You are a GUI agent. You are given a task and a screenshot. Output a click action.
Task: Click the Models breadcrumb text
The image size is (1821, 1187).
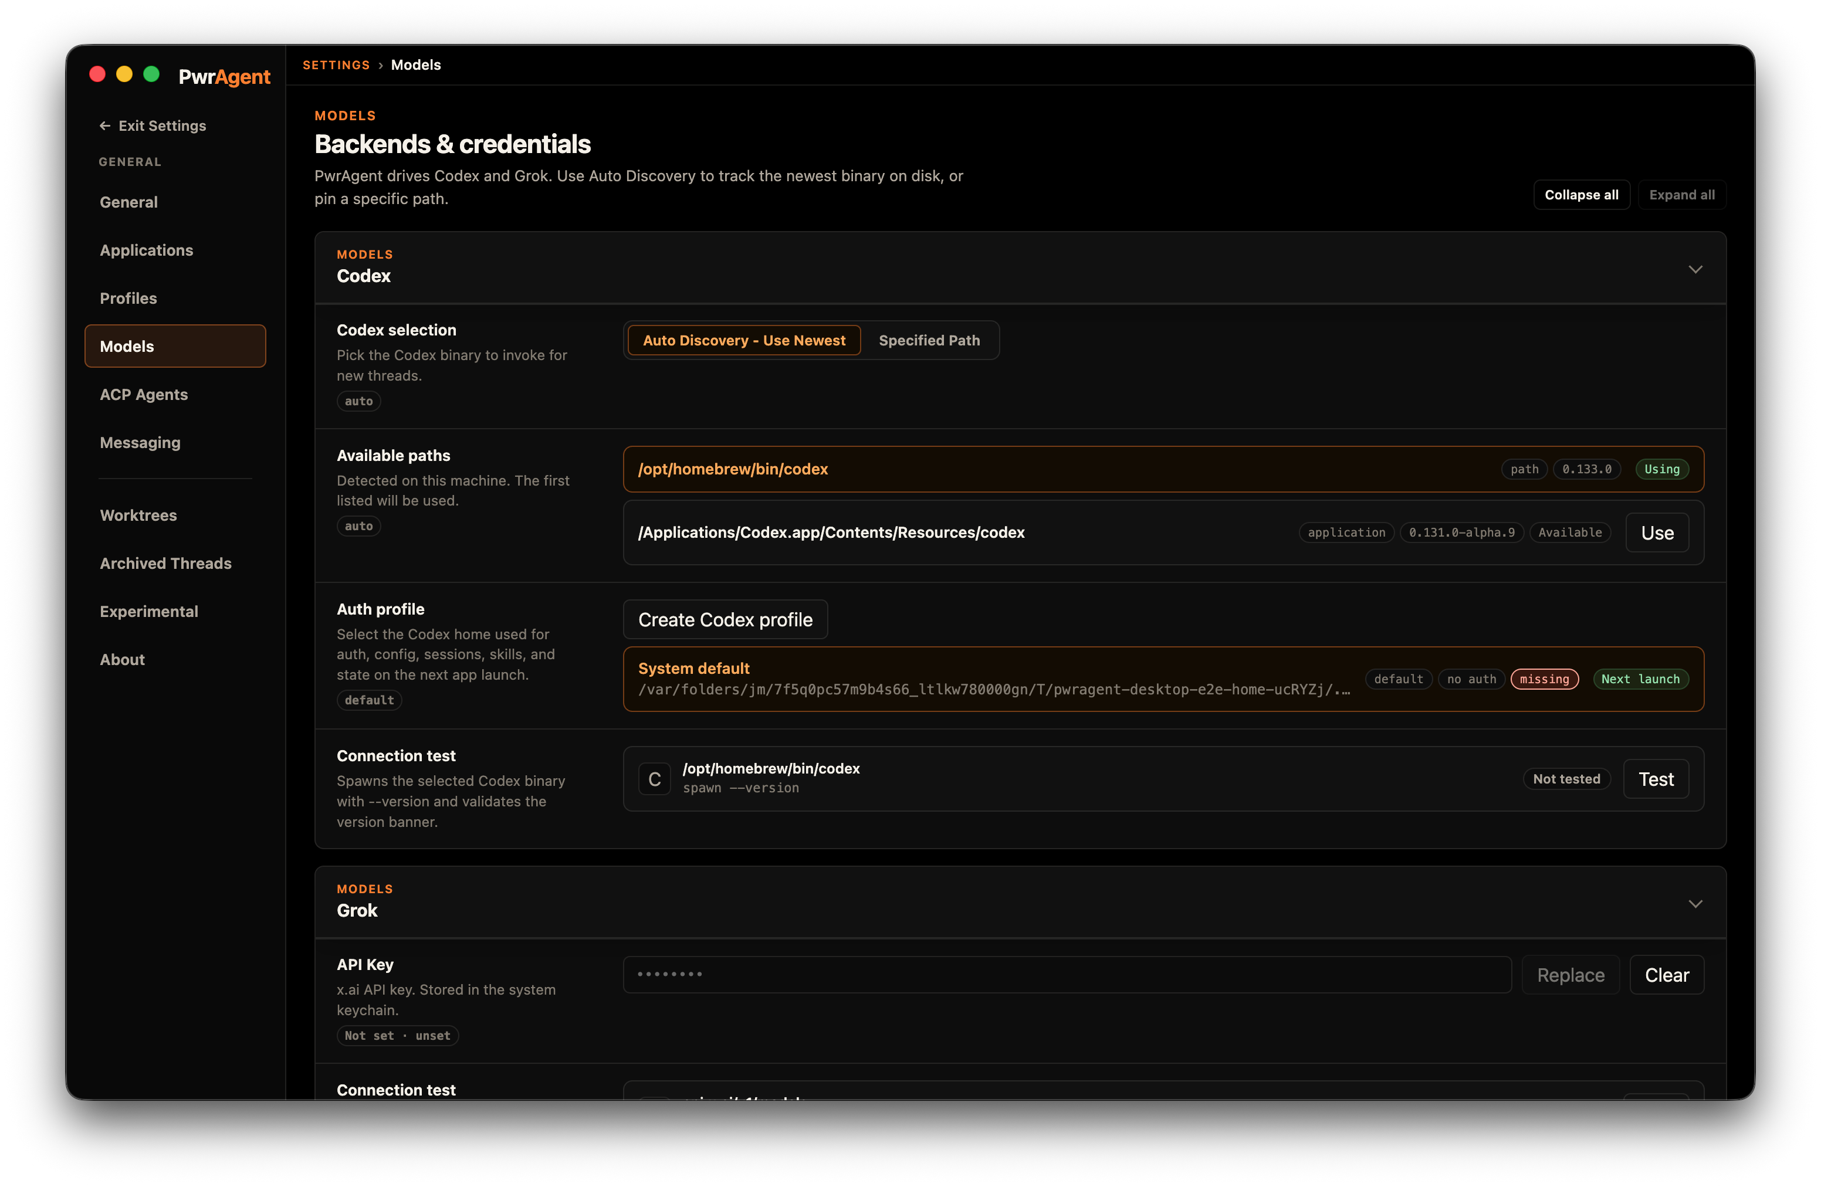point(415,65)
